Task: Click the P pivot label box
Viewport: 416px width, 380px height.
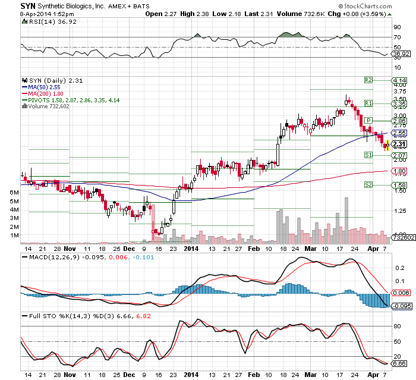Action: 368,121
